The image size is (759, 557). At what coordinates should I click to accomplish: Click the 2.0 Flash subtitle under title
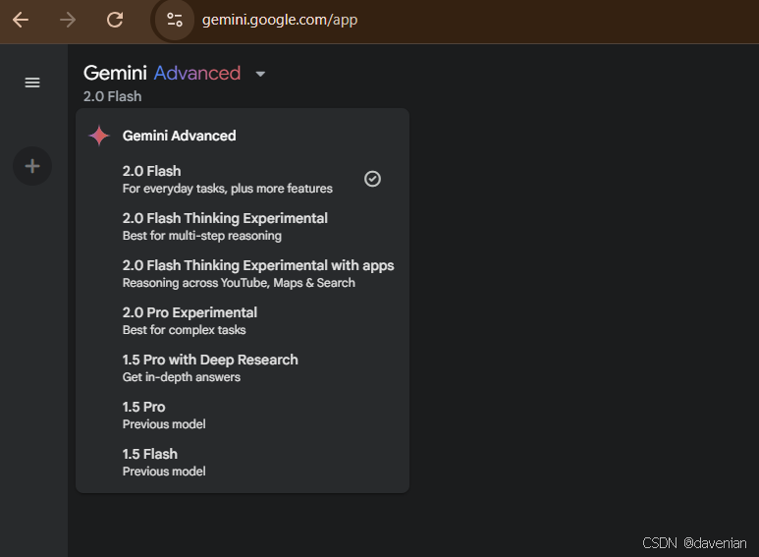(x=112, y=96)
